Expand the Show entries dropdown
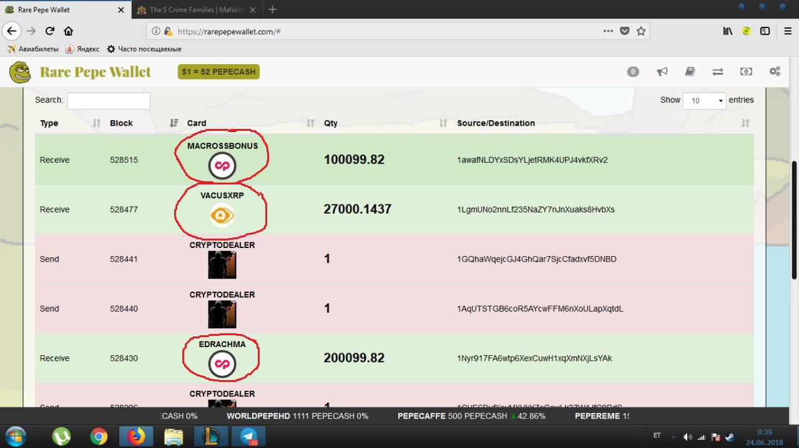Viewport: 799px width, 448px height. point(704,100)
